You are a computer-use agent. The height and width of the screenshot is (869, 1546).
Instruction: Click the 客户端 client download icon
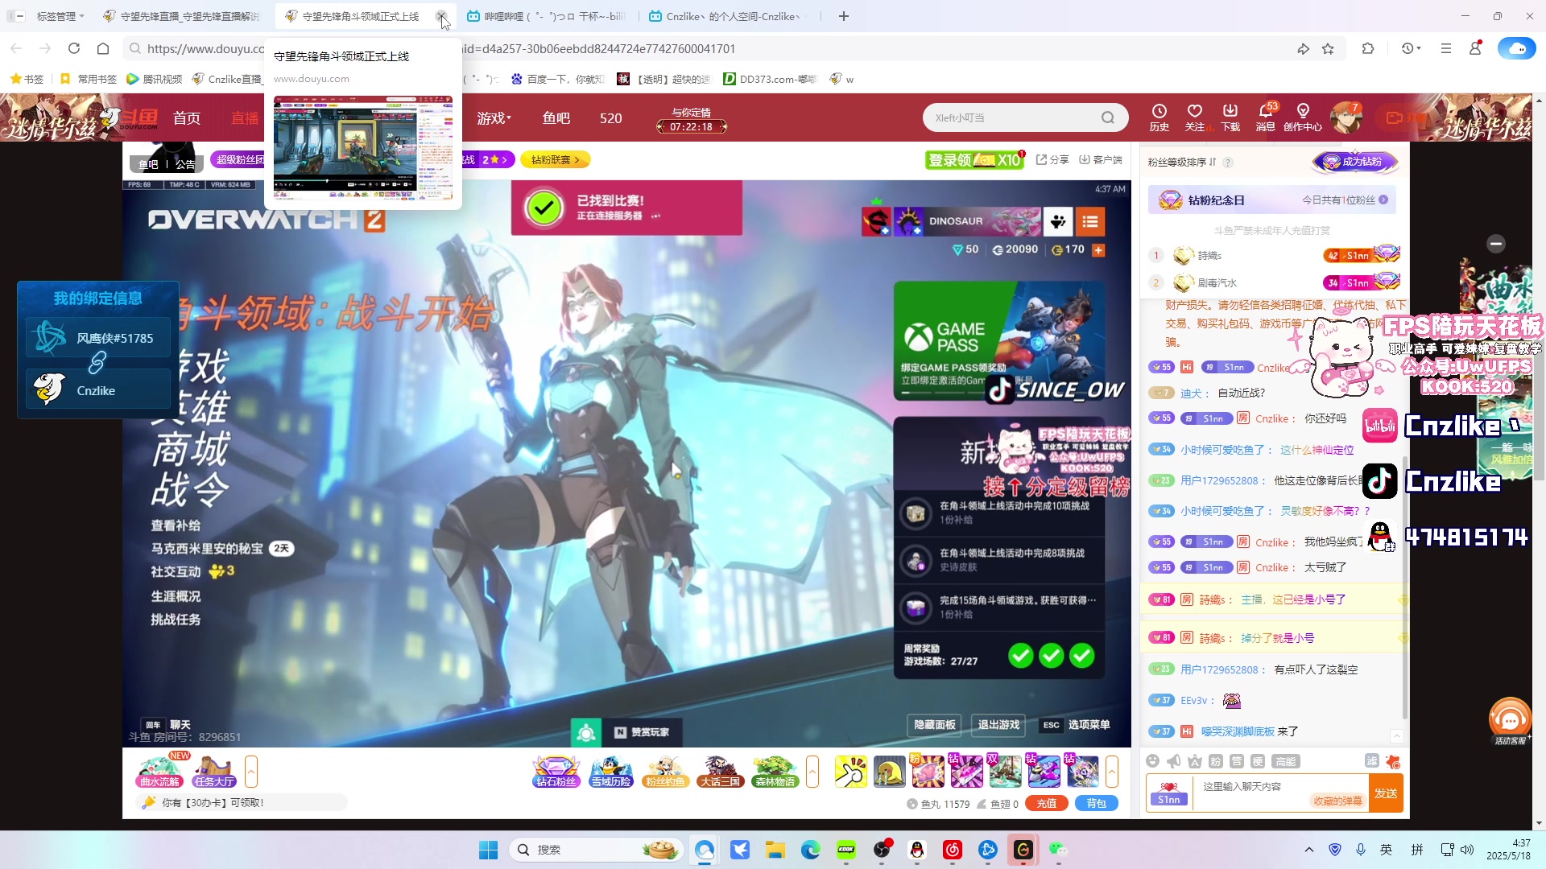coord(1101,160)
